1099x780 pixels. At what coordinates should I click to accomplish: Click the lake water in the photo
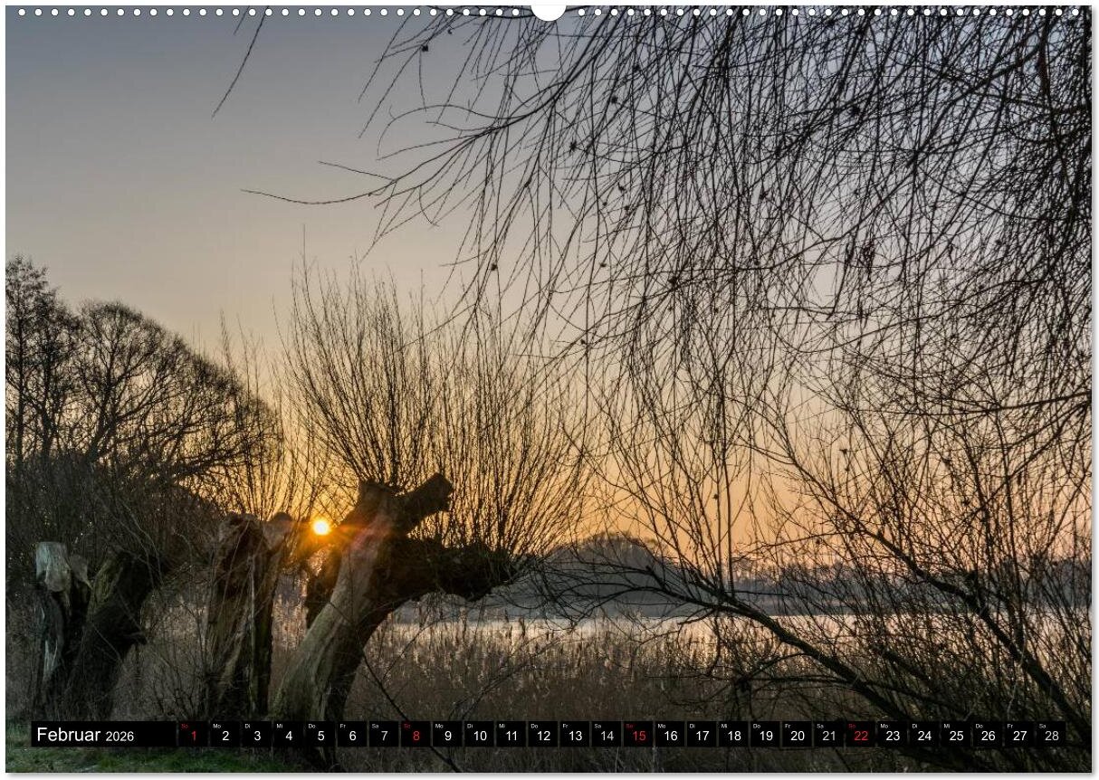pyautogui.click(x=579, y=626)
